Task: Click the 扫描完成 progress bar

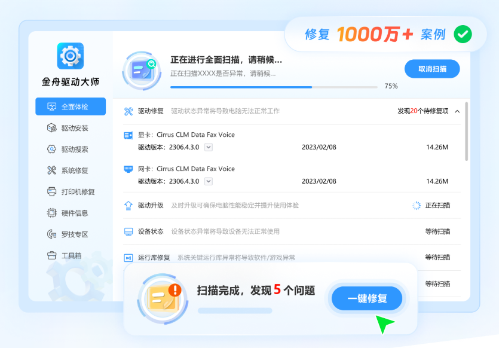Action: (x=235, y=310)
